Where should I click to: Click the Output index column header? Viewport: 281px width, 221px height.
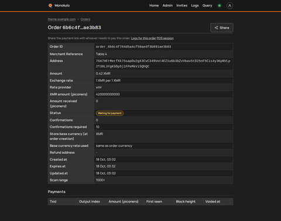click(x=90, y=202)
